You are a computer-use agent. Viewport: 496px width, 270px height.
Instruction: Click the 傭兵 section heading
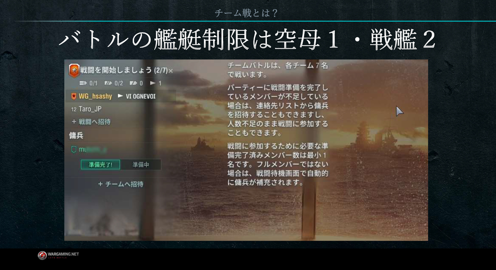point(76,136)
